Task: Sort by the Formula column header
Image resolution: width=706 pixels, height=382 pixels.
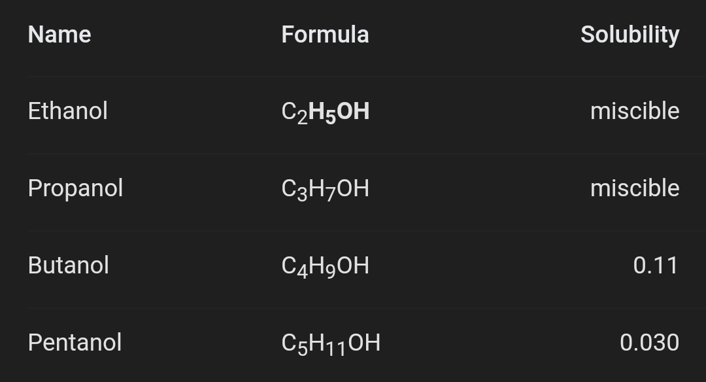Action: point(325,35)
